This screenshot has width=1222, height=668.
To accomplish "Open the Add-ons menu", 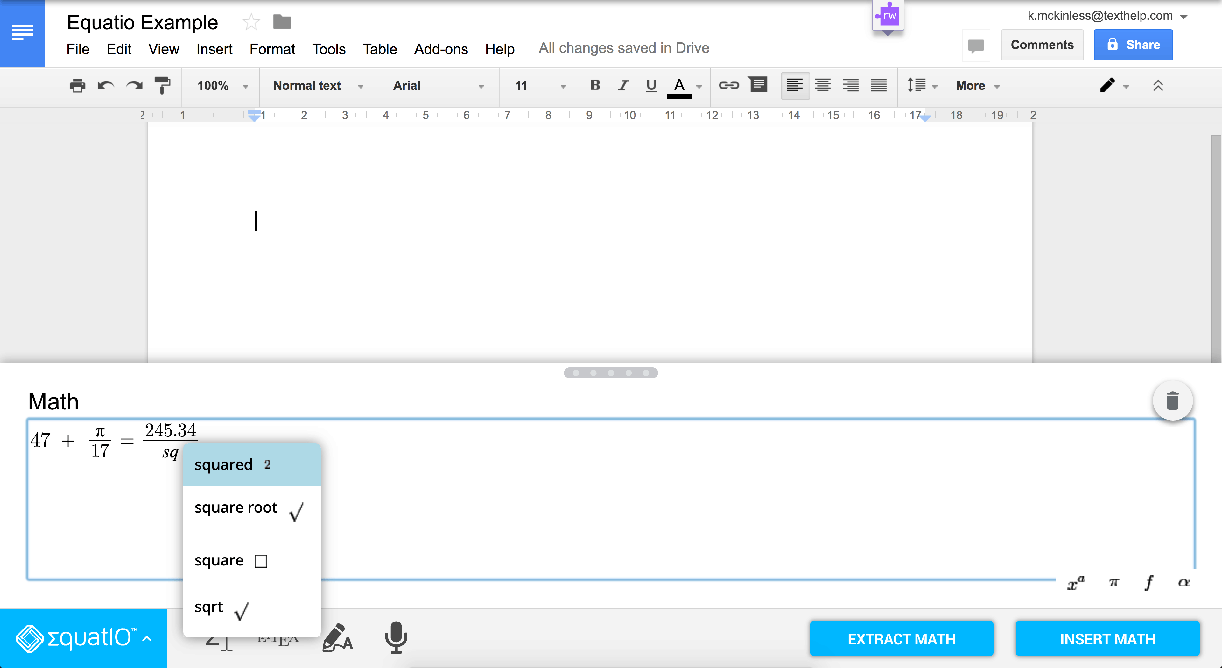I will tap(441, 49).
